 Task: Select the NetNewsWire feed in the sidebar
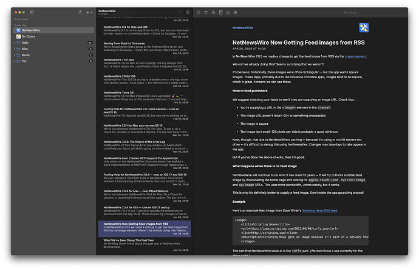(x=53, y=30)
